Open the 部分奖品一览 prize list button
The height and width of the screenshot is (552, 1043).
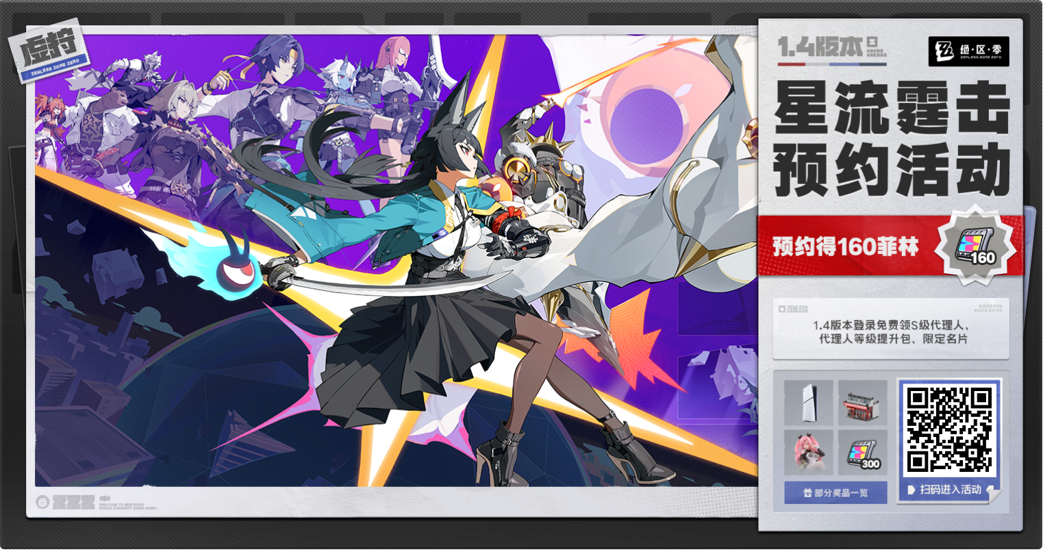click(x=835, y=492)
